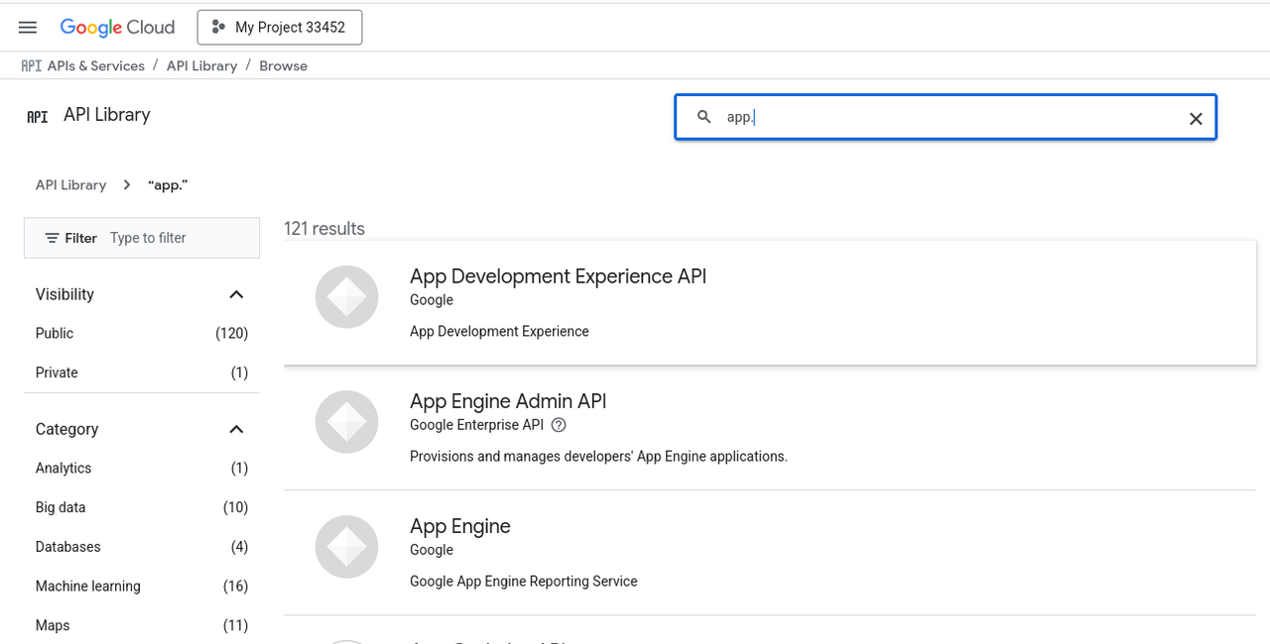
Task: Select the Big data category
Action: 61,507
